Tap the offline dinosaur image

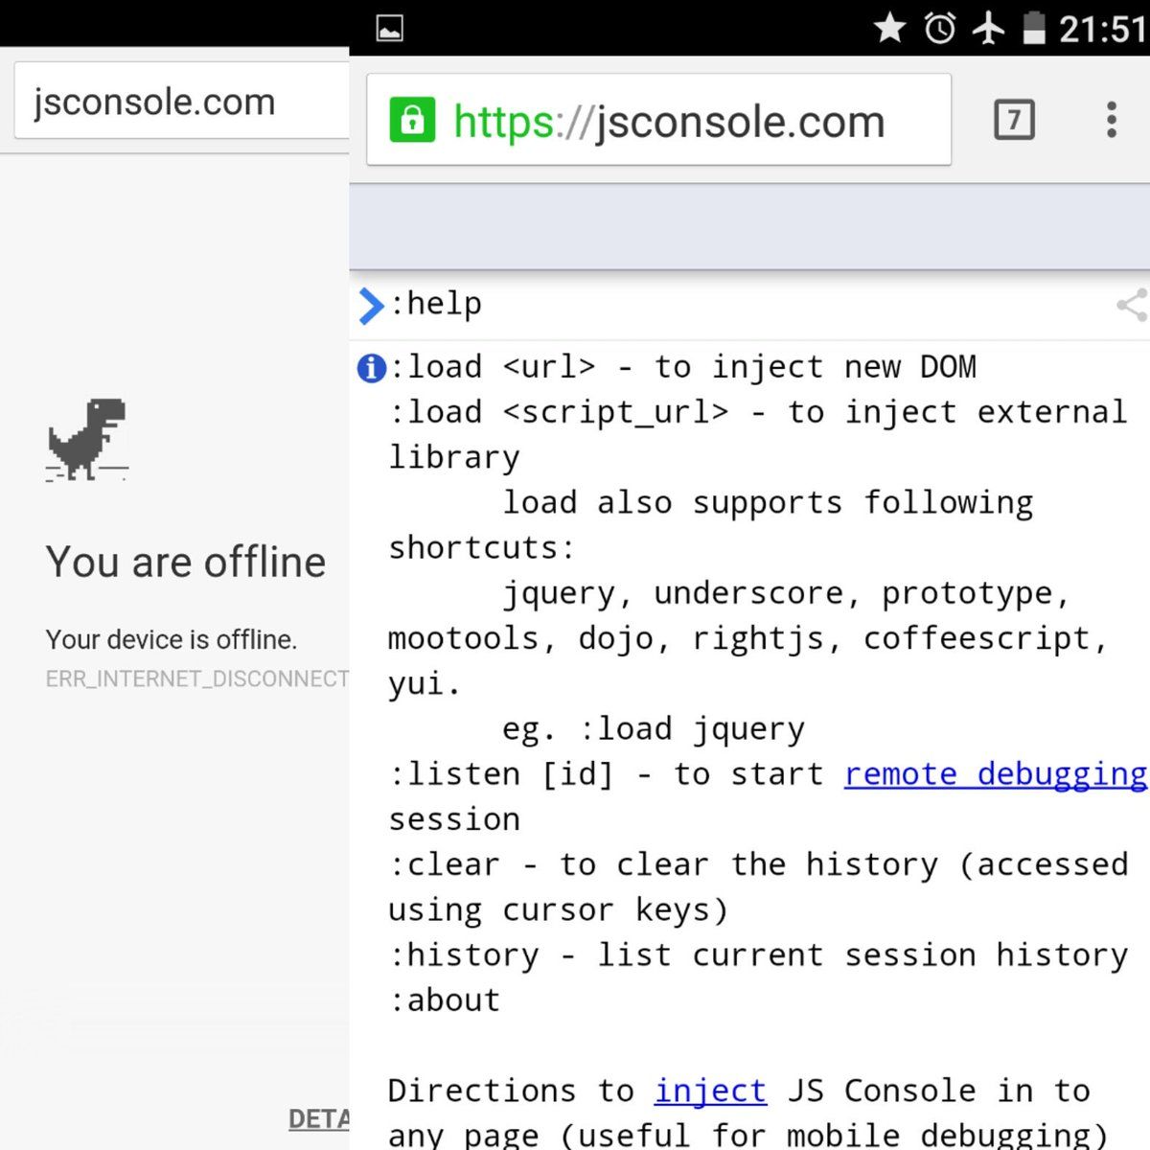pos(87,440)
